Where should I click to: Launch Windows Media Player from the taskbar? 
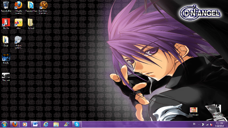coord(25,124)
